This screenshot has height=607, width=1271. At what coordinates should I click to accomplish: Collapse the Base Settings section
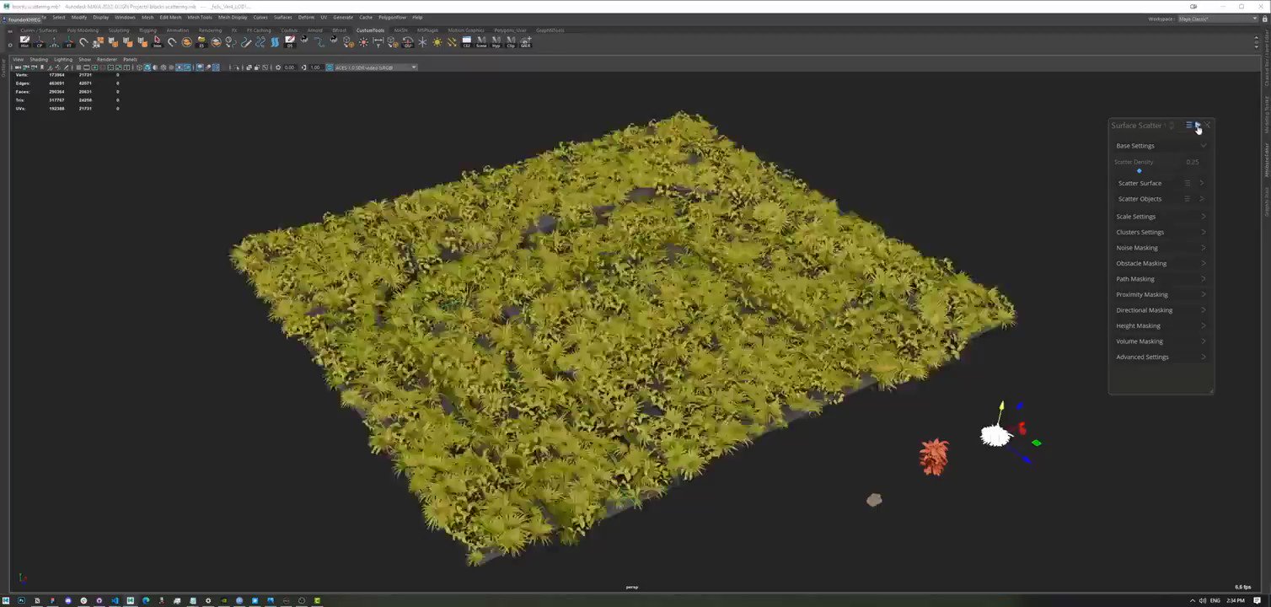(1203, 145)
